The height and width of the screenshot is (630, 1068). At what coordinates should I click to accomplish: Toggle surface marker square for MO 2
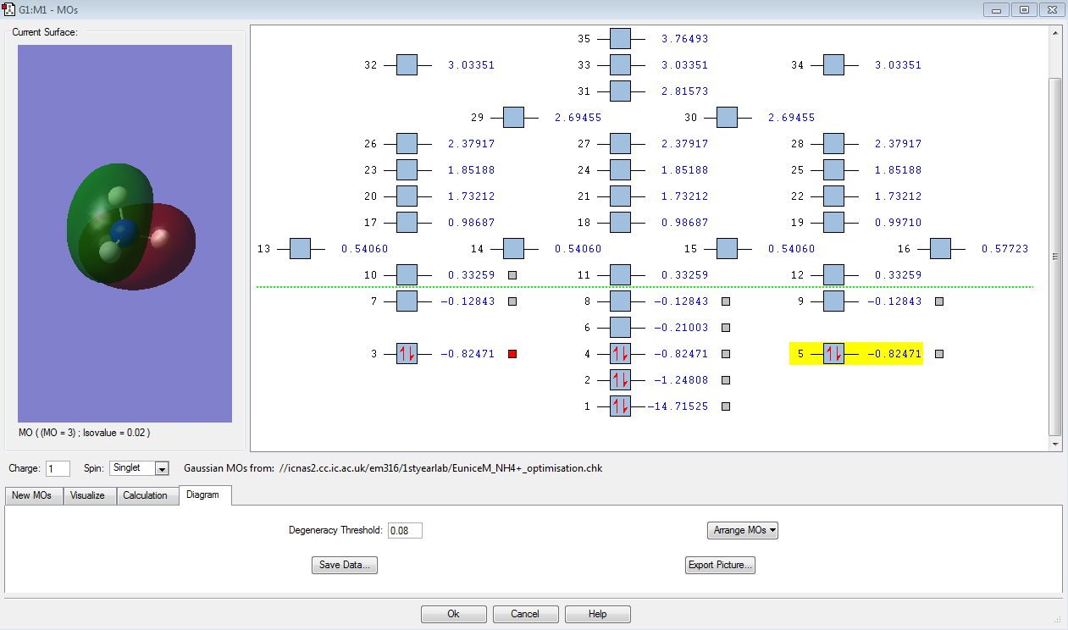[x=726, y=380]
